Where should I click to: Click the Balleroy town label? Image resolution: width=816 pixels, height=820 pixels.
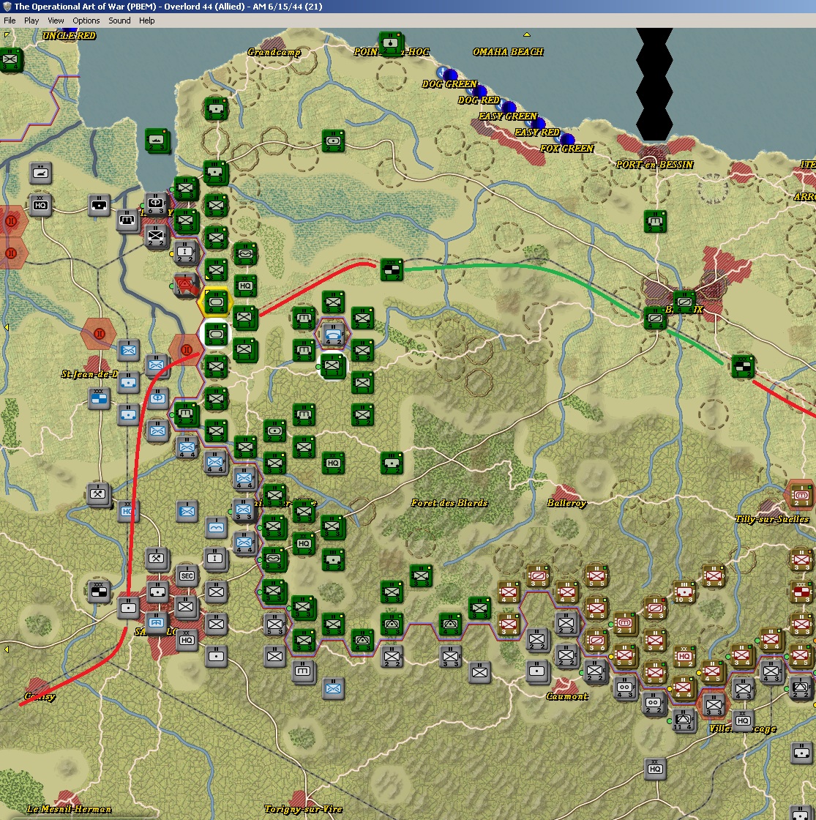pyautogui.click(x=566, y=503)
